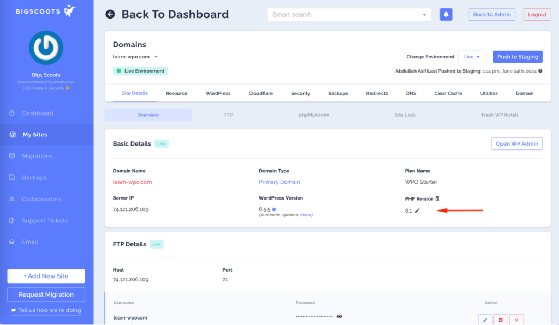This screenshot has width=559, height=325.
Task: Click the help icon after last pushed date
Action: point(540,71)
